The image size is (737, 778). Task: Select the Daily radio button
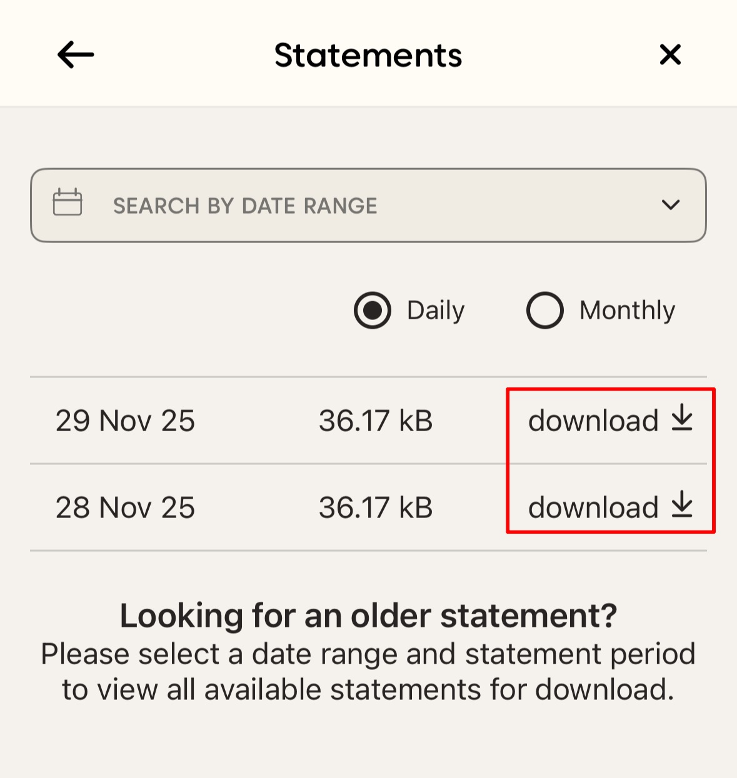373,310
